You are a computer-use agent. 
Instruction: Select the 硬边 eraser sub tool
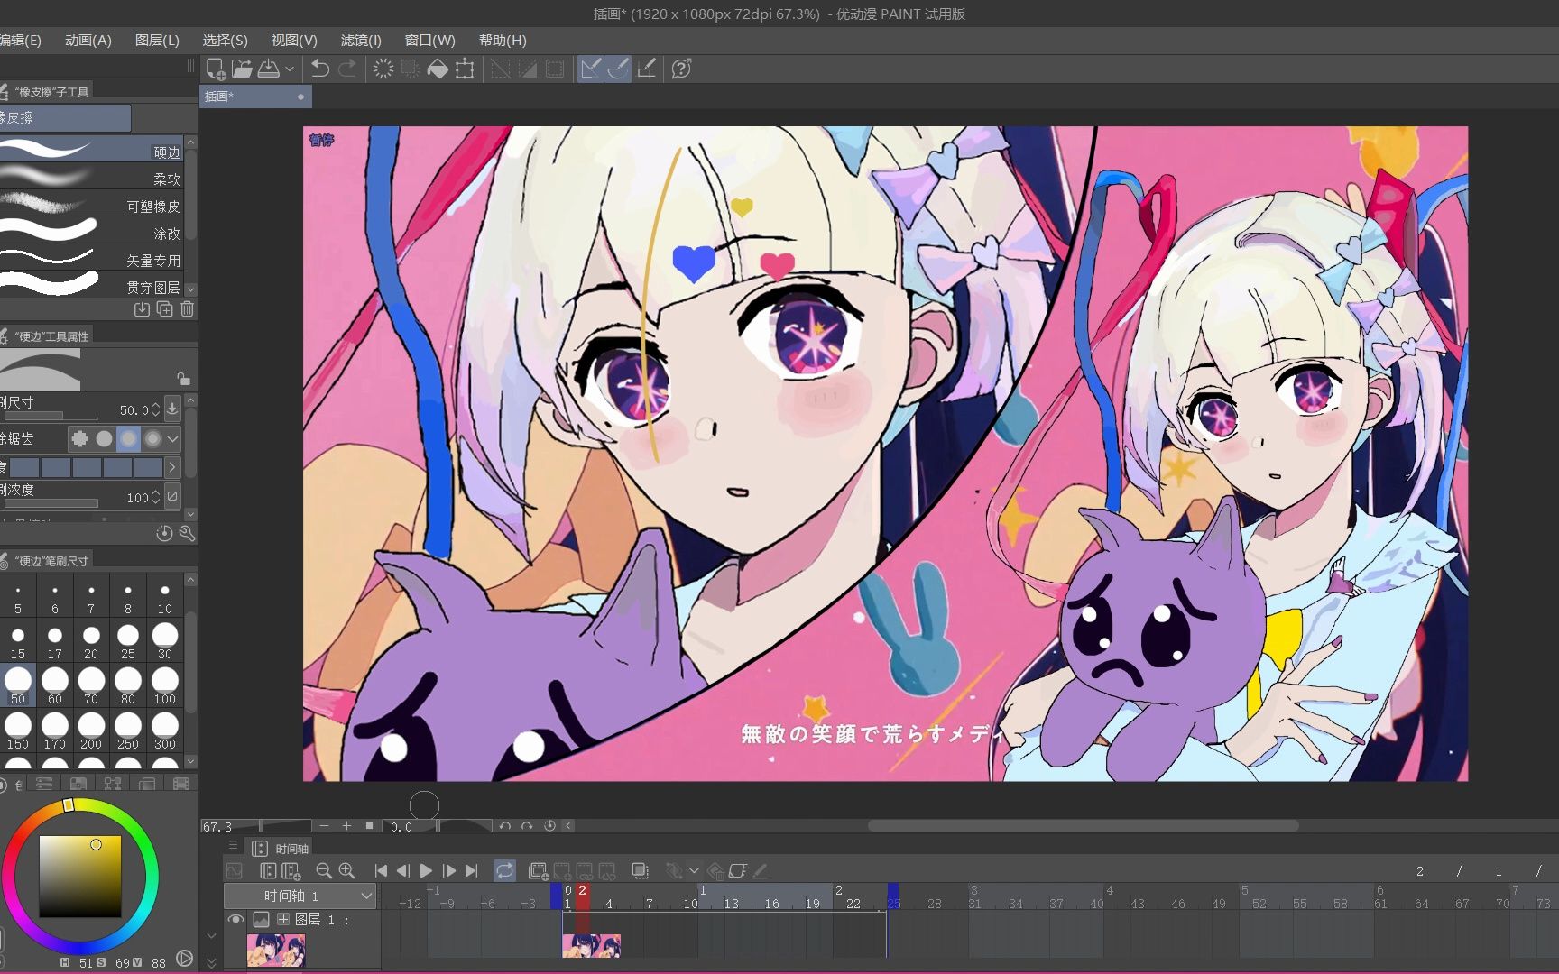91,151
